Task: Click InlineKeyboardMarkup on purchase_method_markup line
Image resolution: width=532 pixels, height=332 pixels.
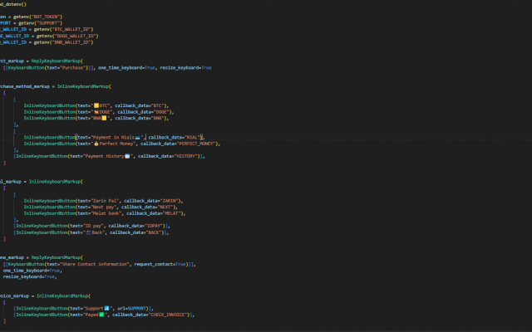Action: (83, 86)
